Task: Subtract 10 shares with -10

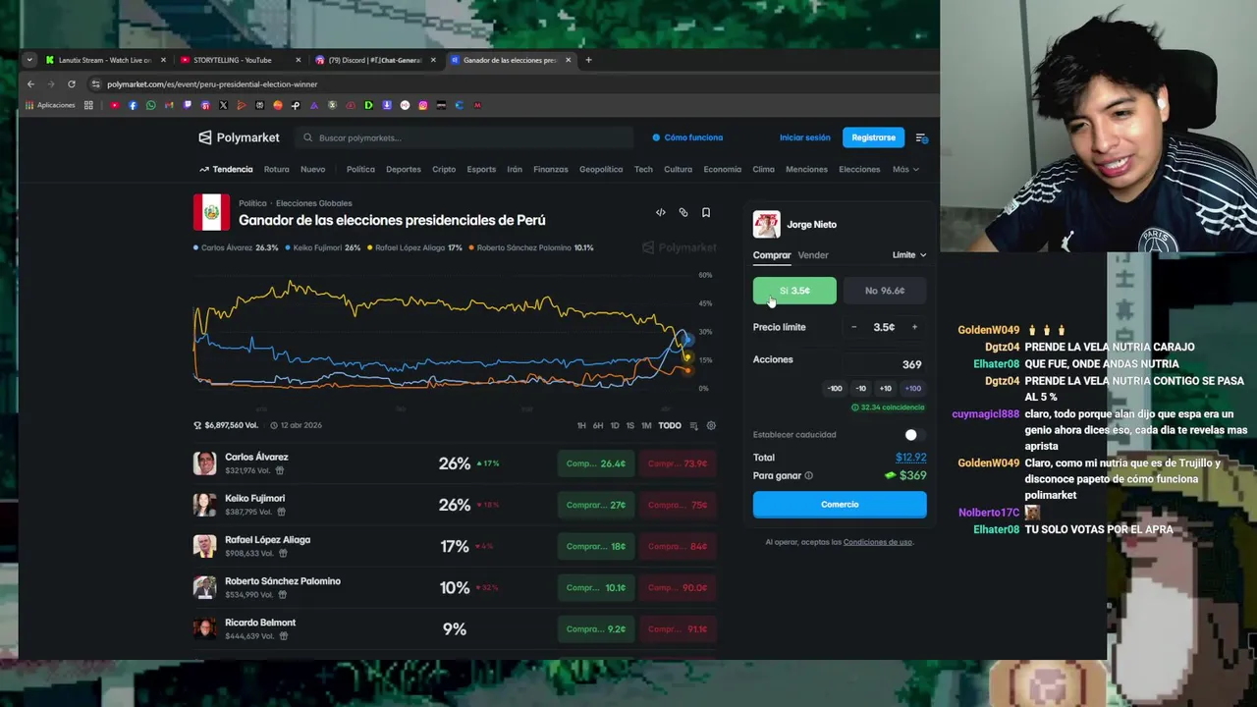Action: coord(860,388)
